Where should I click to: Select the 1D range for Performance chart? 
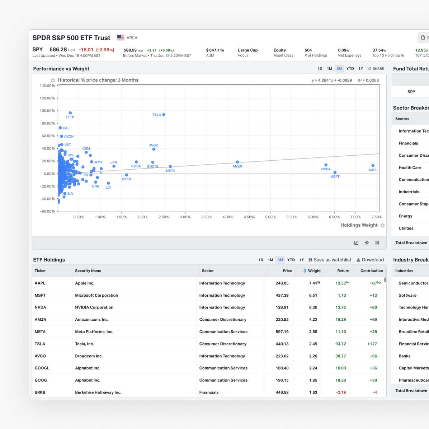[x=320, y=69]
